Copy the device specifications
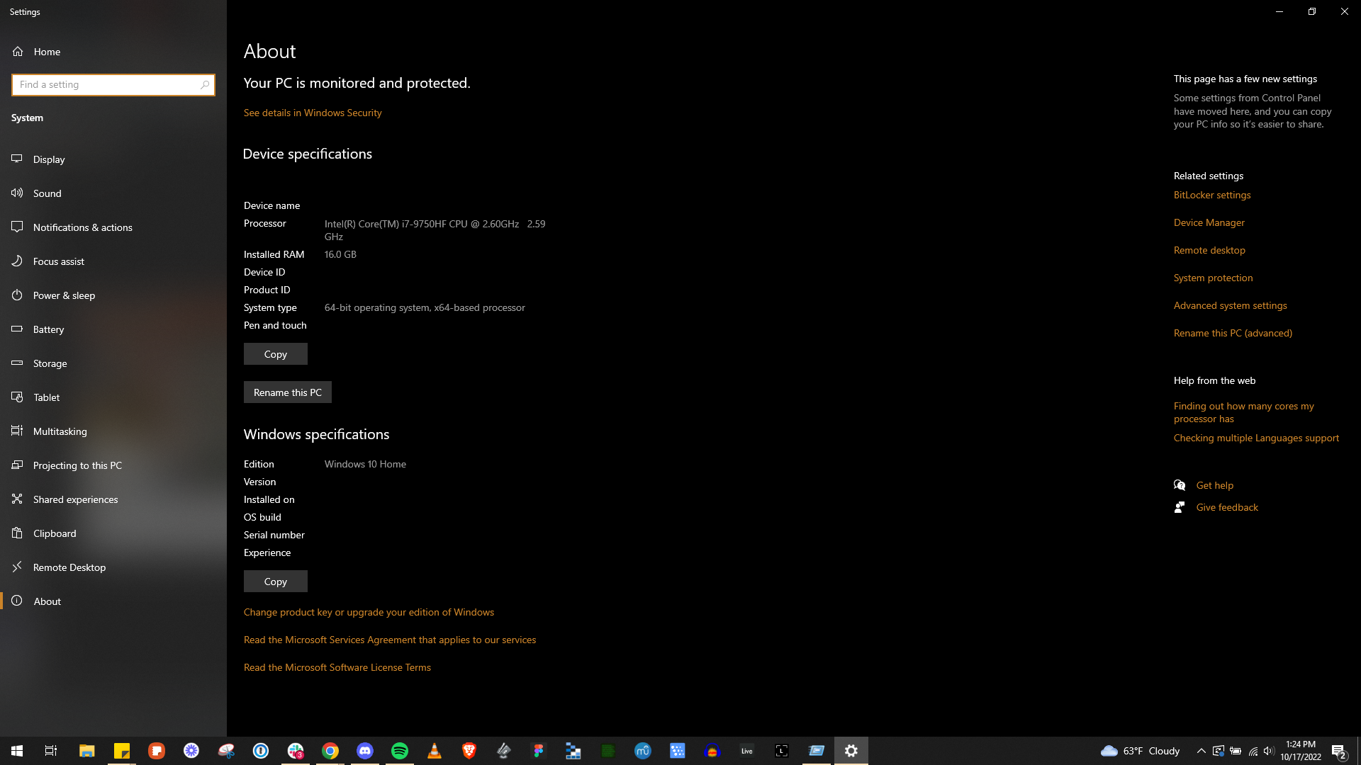Screen dimensions: 1361x765 (x=276, y=354)
